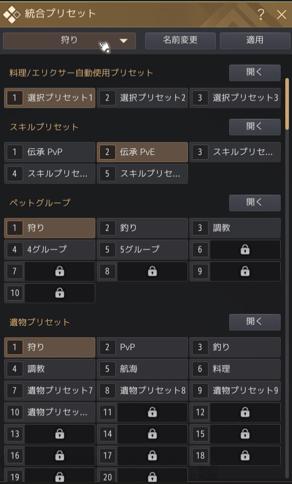Click the diamond logo icon in title bar

(x=11, y=14)
